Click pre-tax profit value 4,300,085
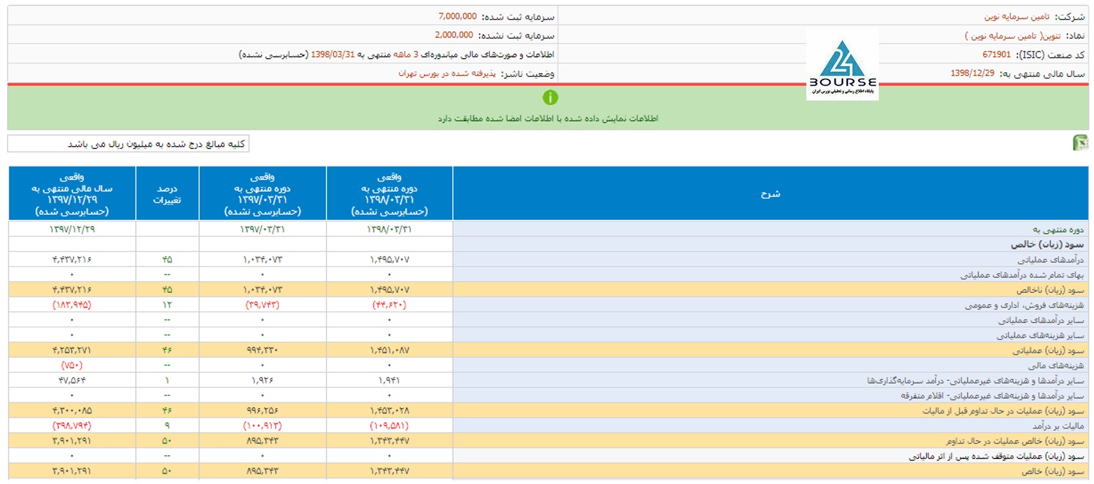Image resolution: width=1094 pixels, height=484 pixels. pos(72,411)
